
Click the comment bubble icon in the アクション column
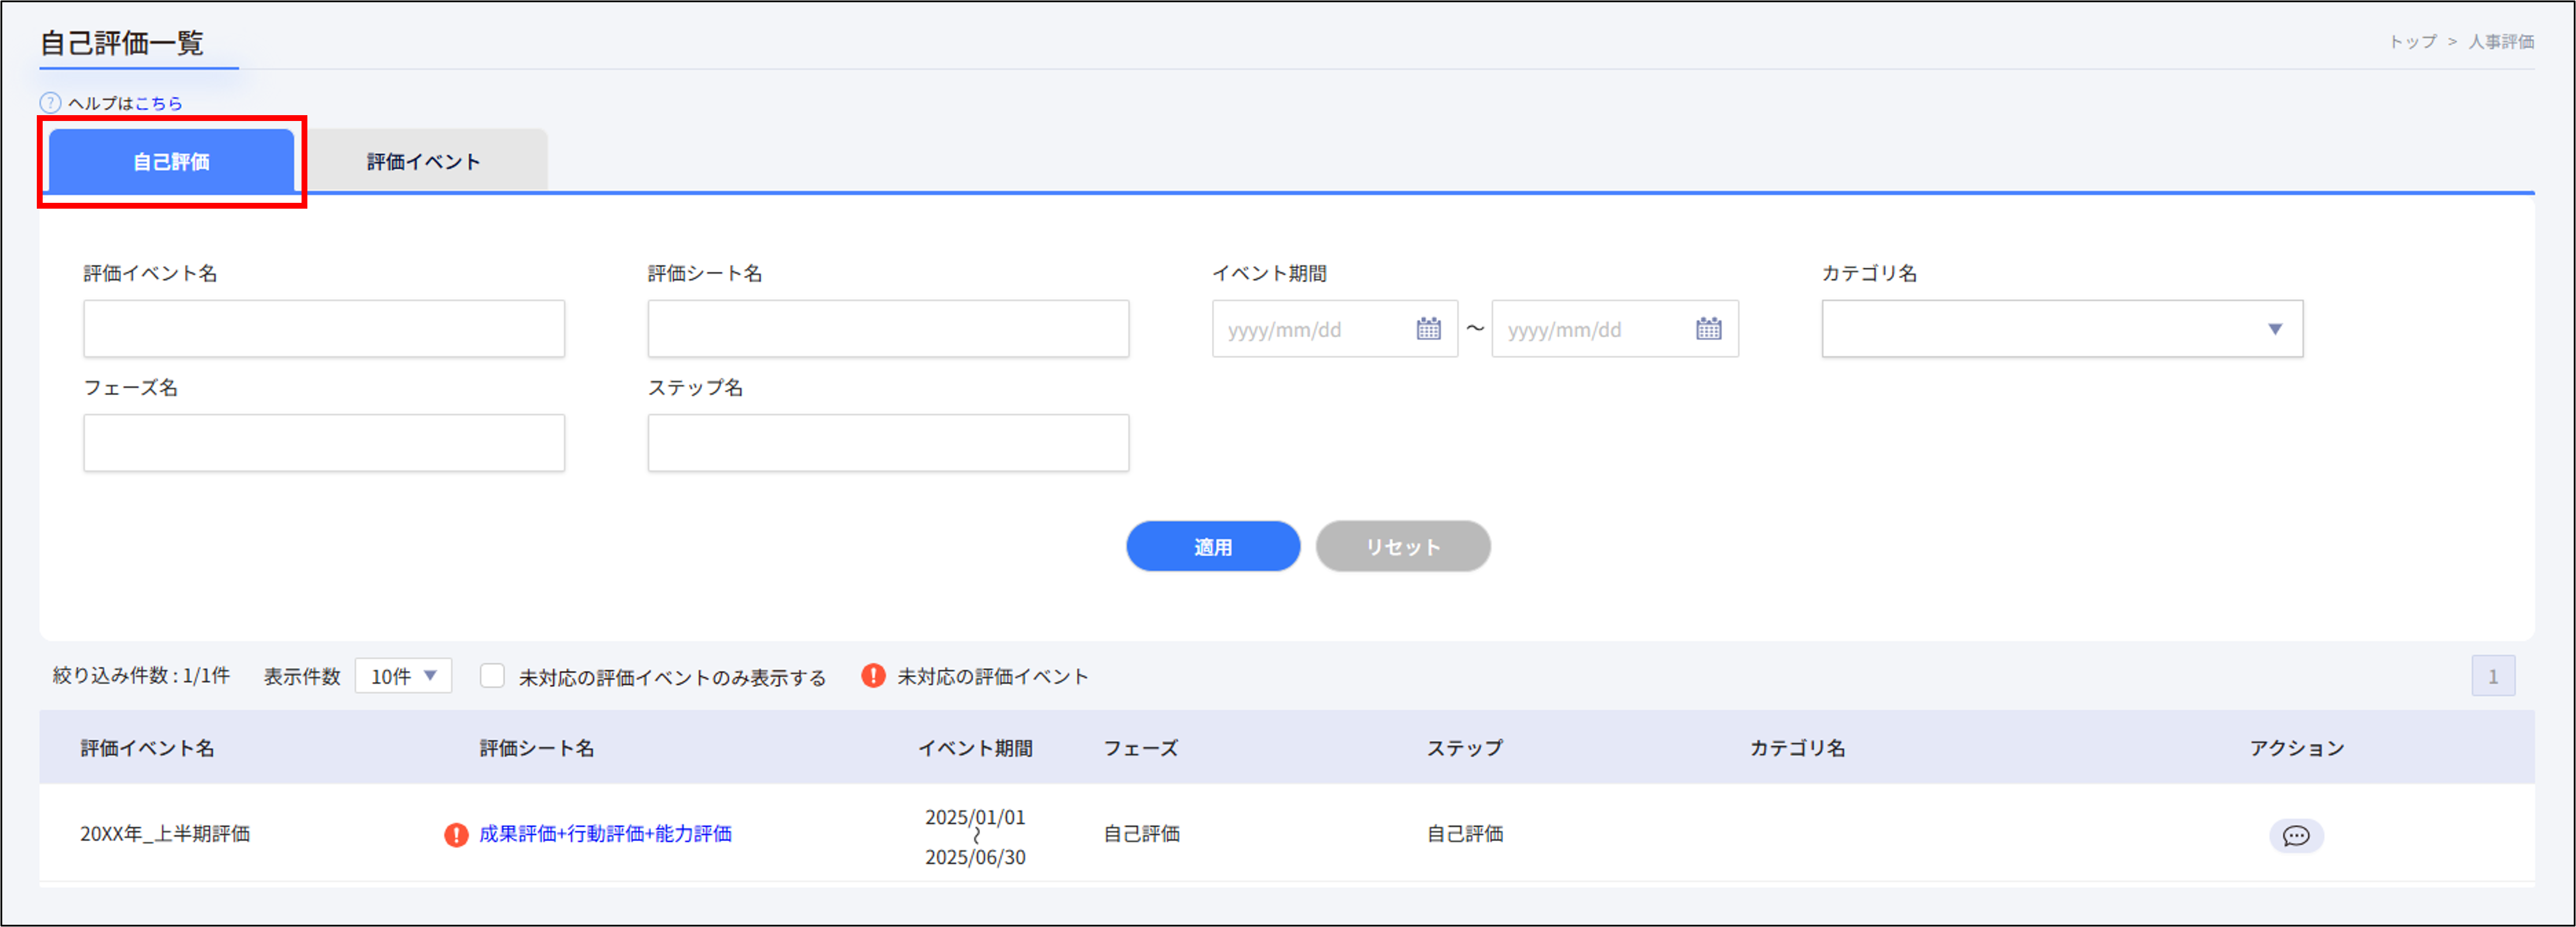[2297, 835]
